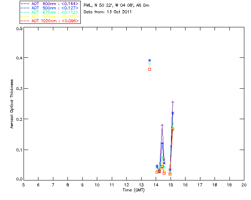Click the purple dashed line sample for 400nm
This screenshot has width=251, height=200.
25,4
